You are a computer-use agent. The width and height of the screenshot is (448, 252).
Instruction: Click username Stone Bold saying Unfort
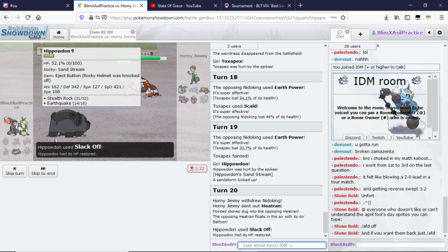pyautogui.click(x=346, y=196)
